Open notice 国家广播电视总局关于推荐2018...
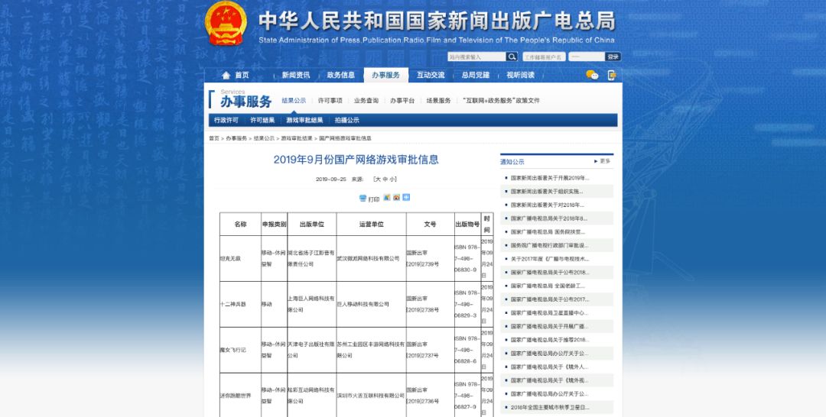 549,340
